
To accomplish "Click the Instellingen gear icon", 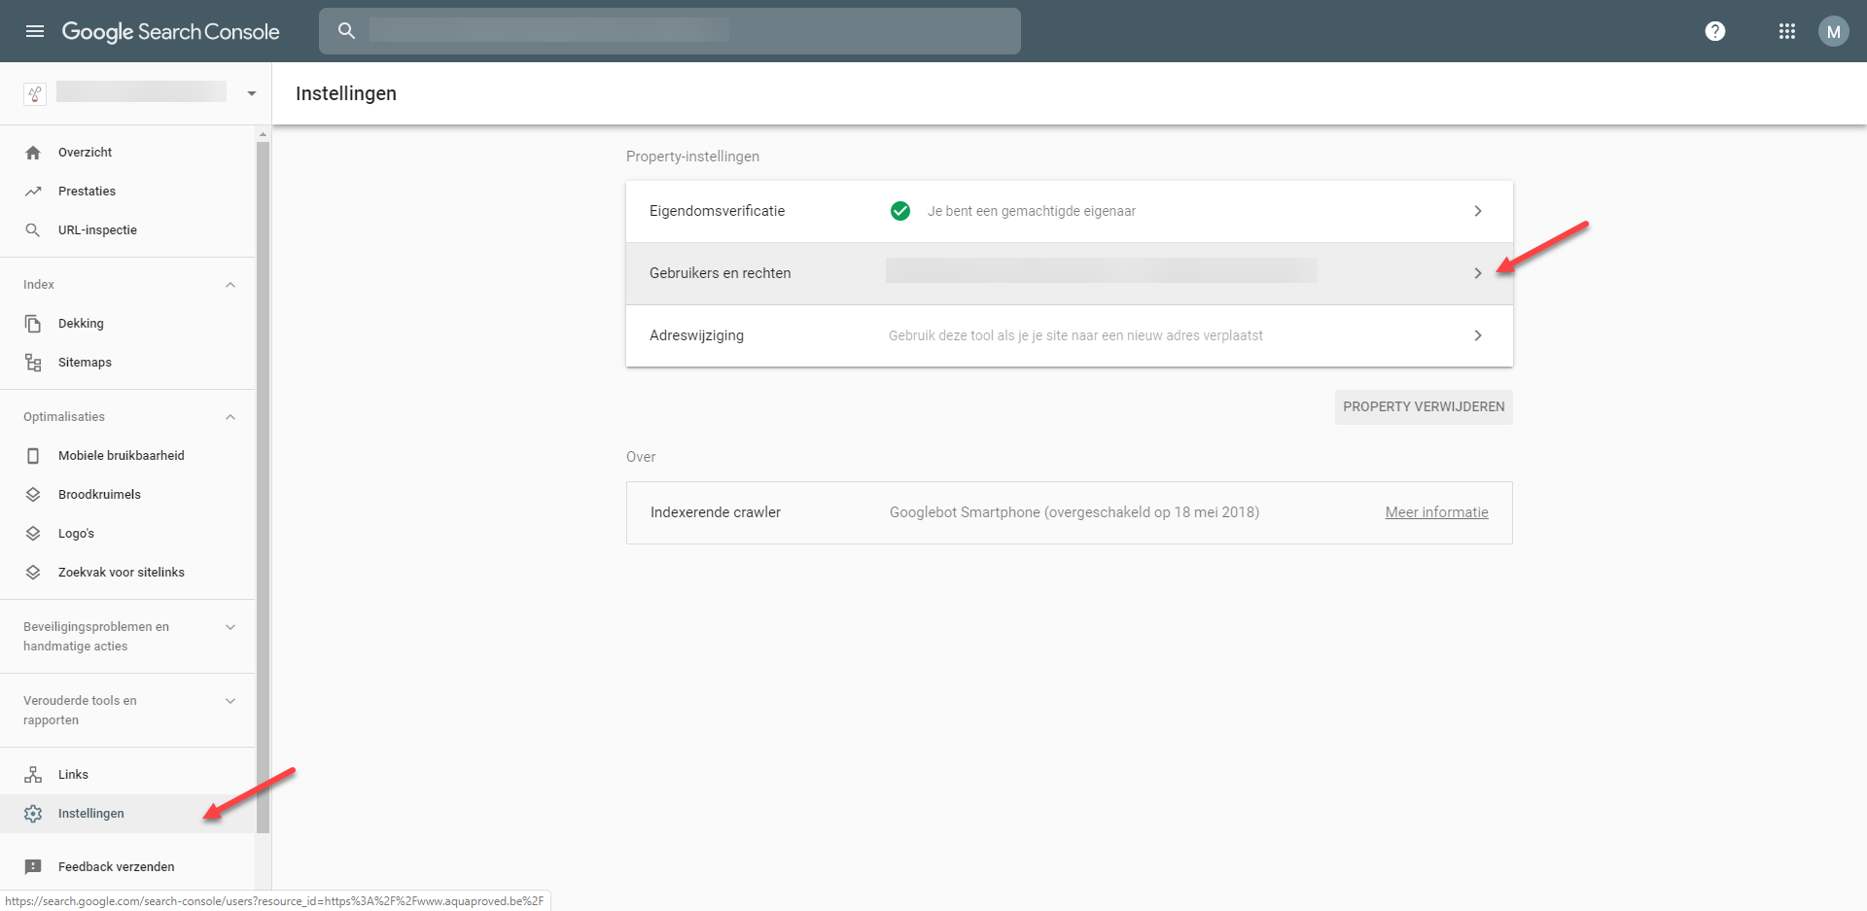I will [33, 814].
